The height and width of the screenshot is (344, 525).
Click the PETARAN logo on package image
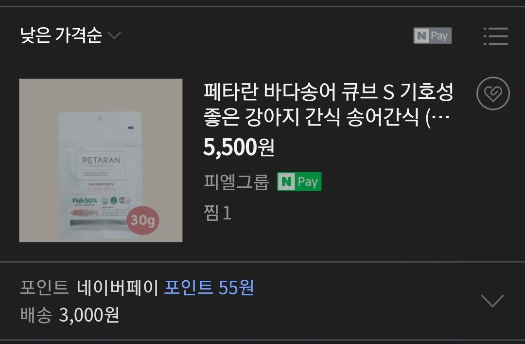coord(101,160)
